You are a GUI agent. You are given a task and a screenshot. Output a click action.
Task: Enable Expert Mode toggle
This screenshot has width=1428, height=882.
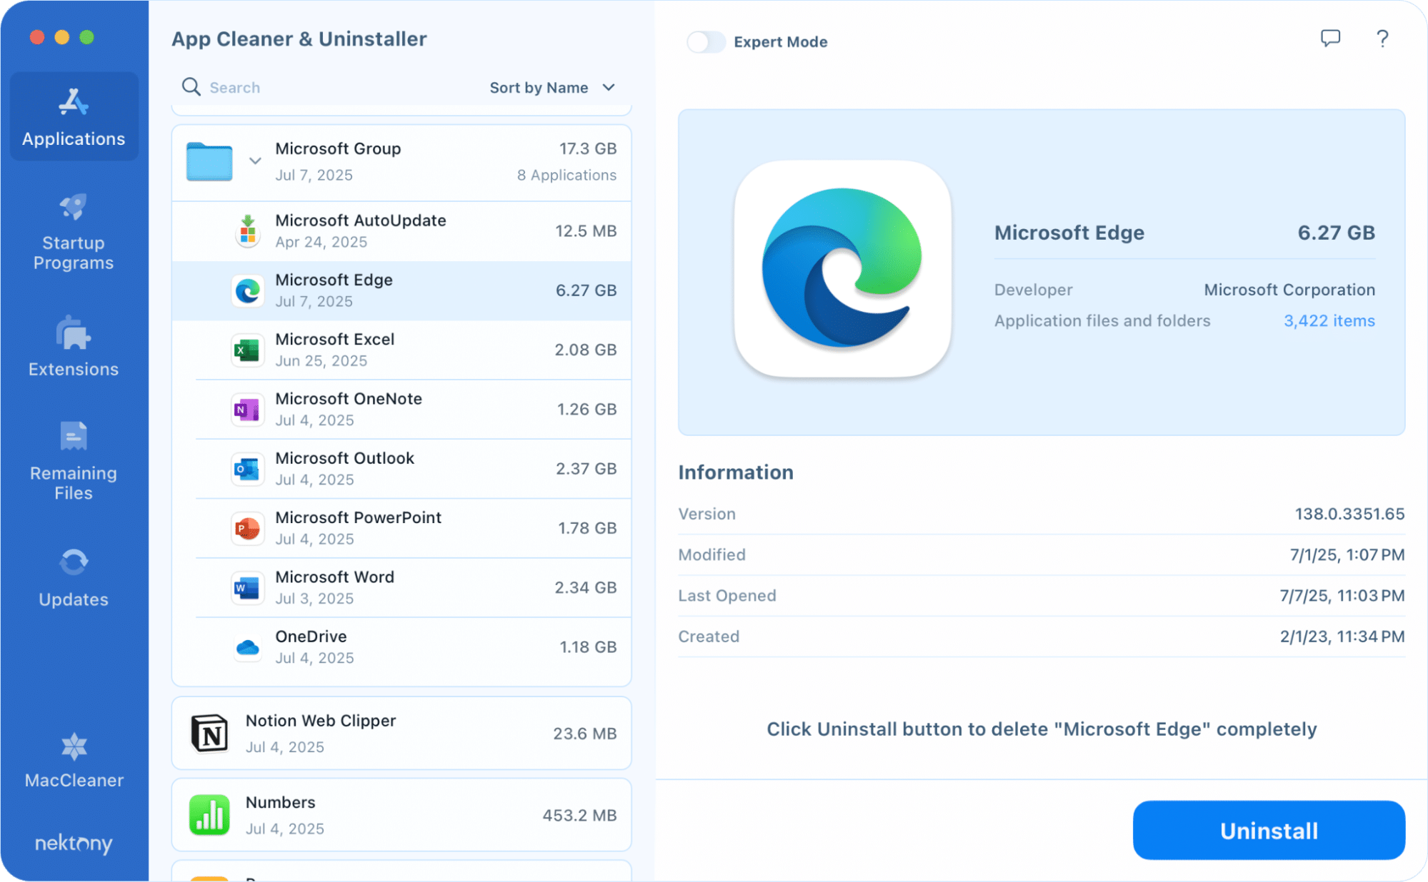tap(706, 42)
